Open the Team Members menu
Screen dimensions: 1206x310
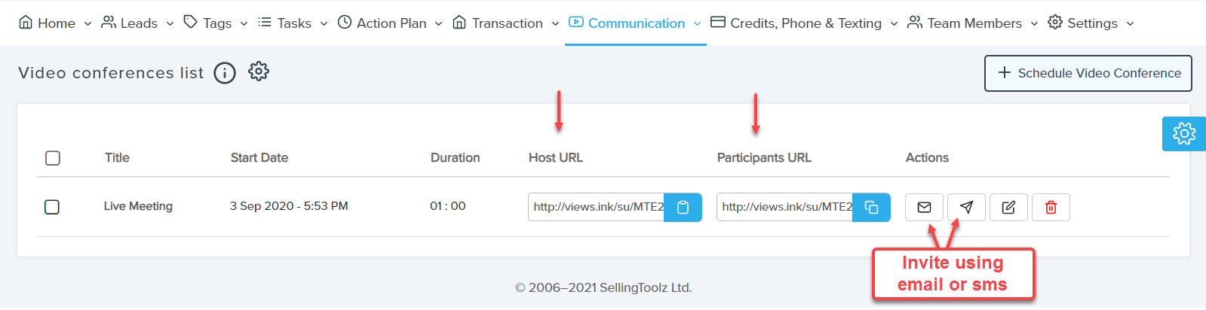click(x=973, y=23)
